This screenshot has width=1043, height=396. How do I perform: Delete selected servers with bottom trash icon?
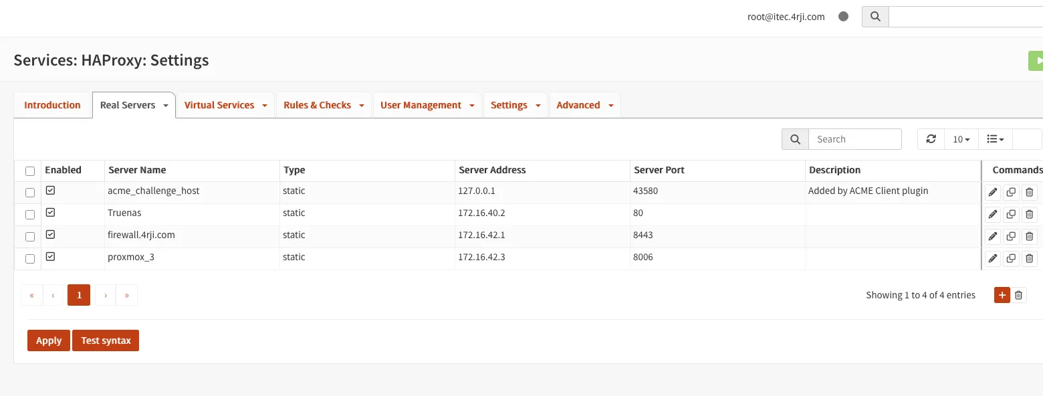pos(1018,295)
